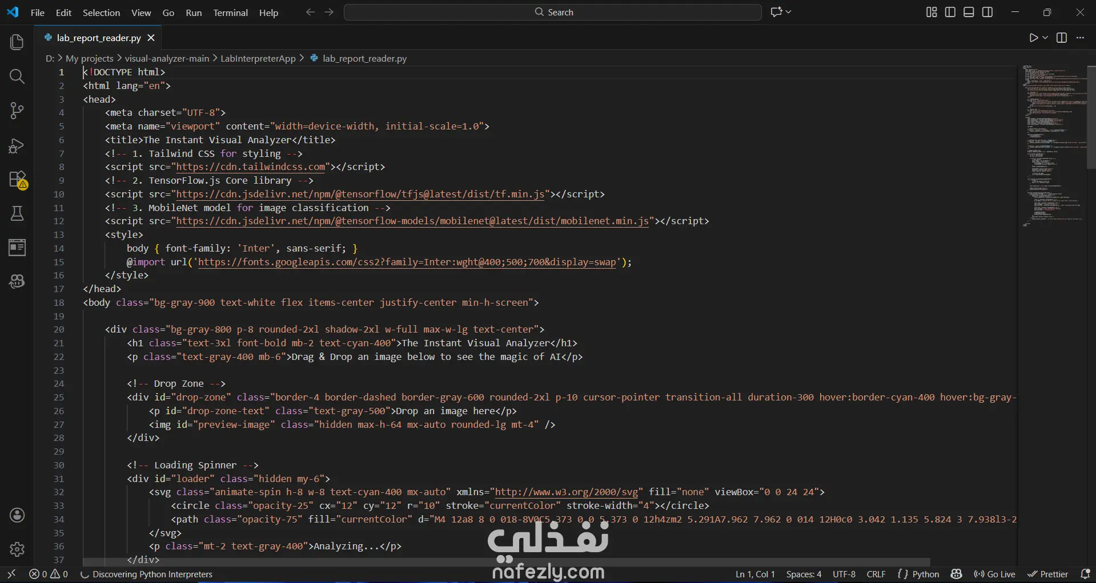This screenshot has width=1096, height=583.
Task: Click the minimap code overview
Action: coord(1054,147)
